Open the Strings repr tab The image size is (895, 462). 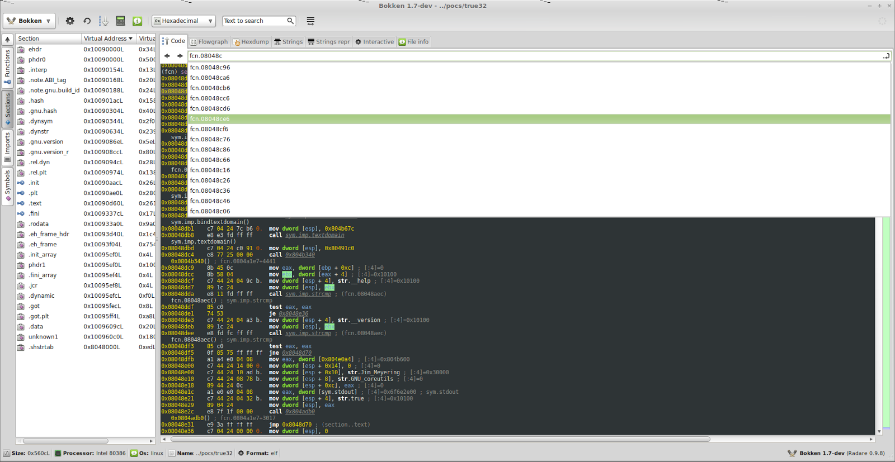[329, 42]
